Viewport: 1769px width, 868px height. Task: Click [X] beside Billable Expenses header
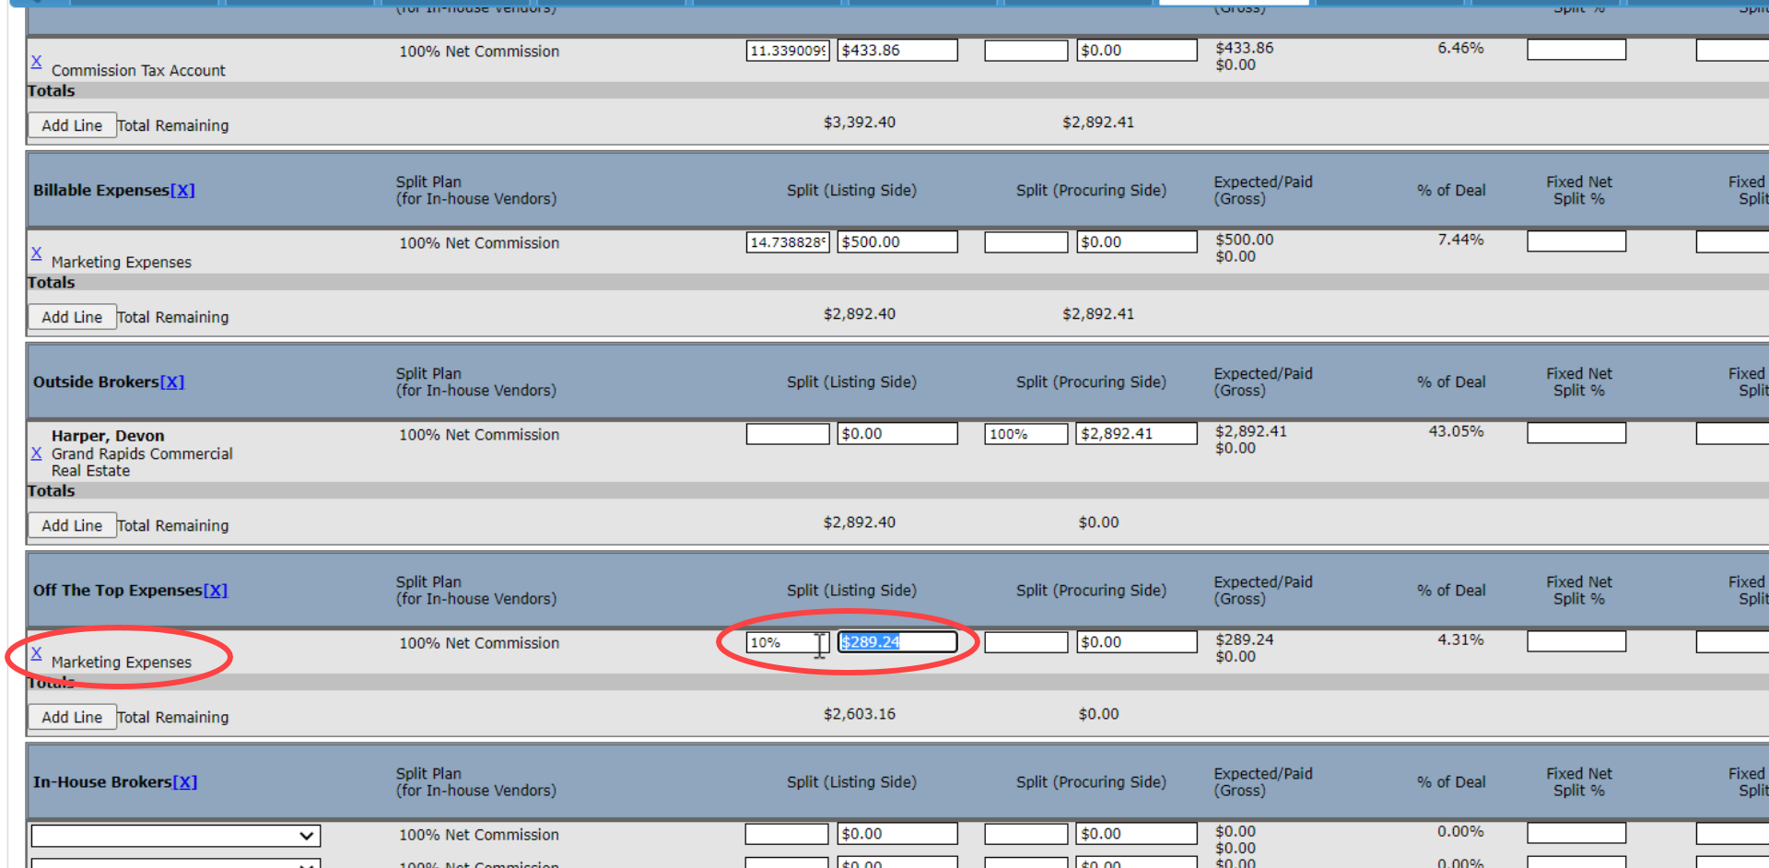[182, 191]
